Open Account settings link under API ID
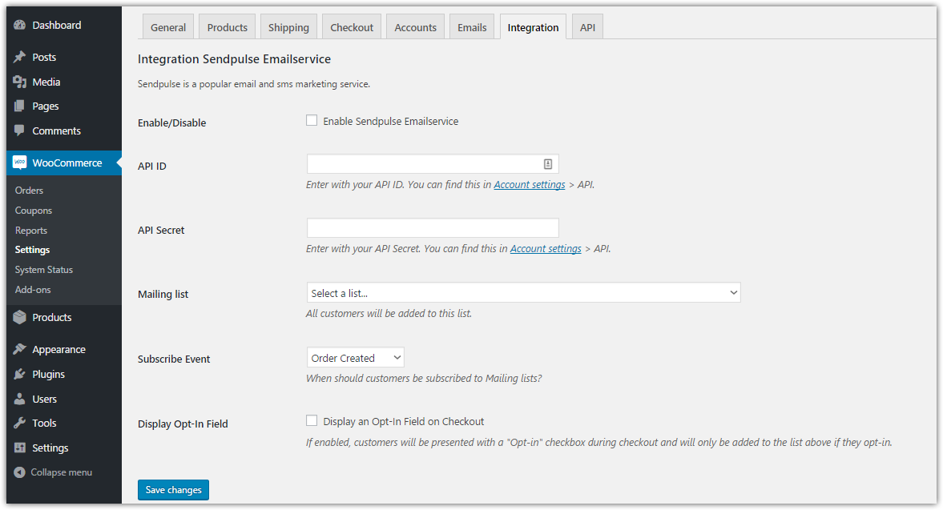 pyautogui.click(x=529, y=184)
